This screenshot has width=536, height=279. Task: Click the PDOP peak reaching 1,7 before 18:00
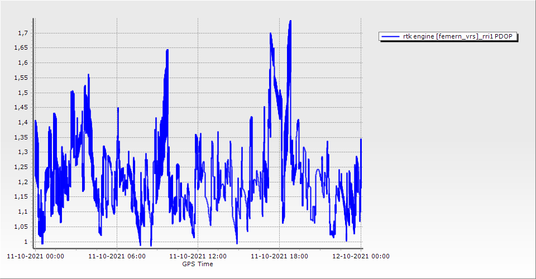270,33
